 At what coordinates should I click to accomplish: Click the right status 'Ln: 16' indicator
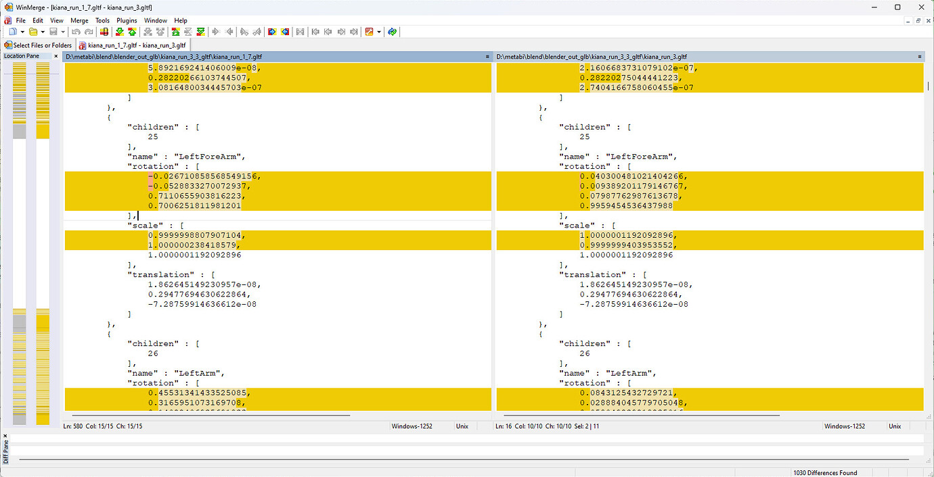(x=504, y=426)
